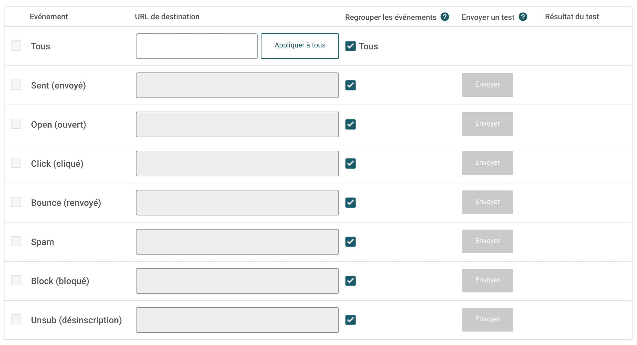Uncheck the Tous grouping checkbox
637x345 pixels.
click(x=351, y=46)
